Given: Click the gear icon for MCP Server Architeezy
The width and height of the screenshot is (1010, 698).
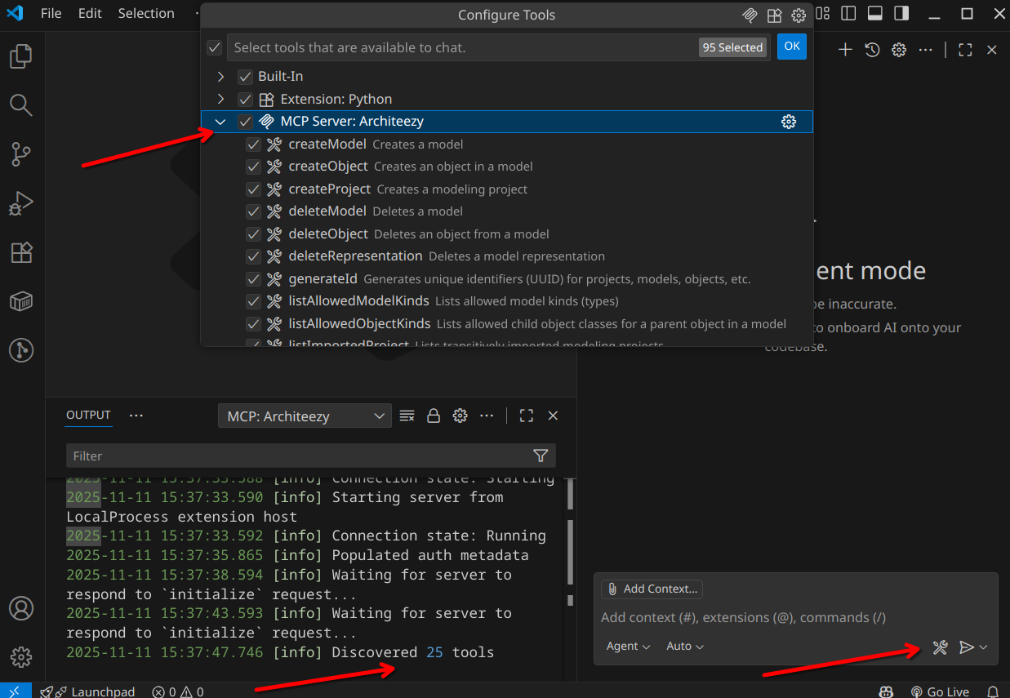Looking at the screenshot, I should pyautogui.click(x=788, y=122).
